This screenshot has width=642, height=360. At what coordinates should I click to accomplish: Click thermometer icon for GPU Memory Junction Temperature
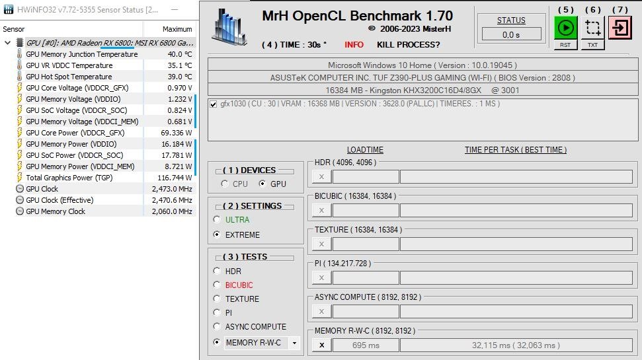click(19, 54)
